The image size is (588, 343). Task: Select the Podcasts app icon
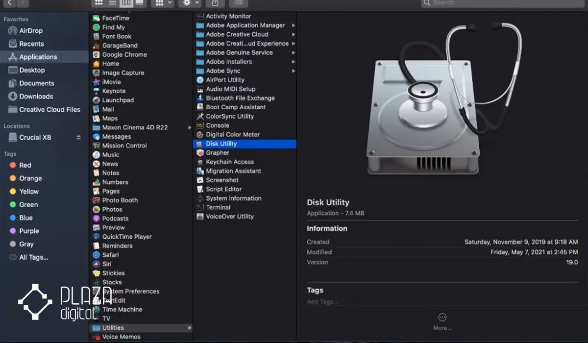(x=97, y=219)
